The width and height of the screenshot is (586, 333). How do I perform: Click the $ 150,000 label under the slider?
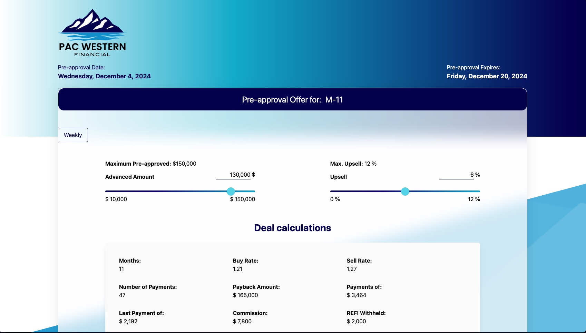[242, 199]
